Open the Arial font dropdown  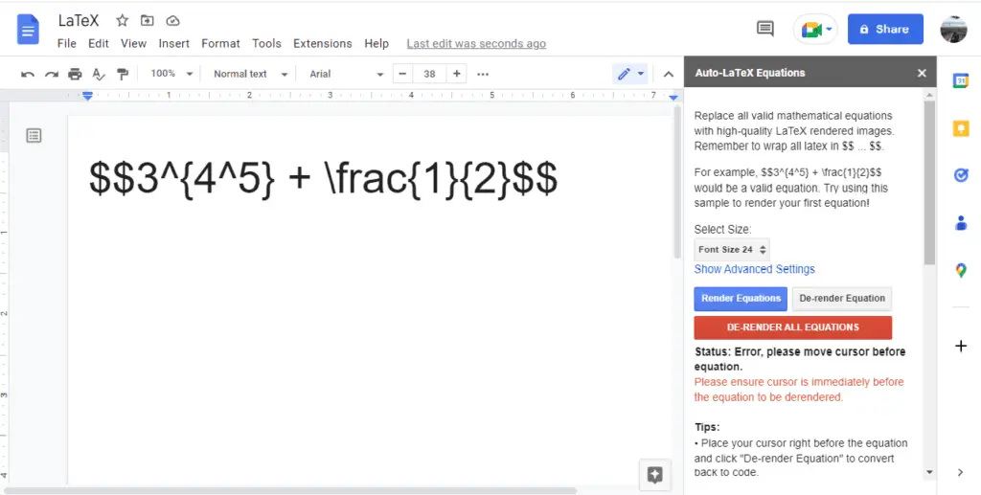click(x=346, y=74)
